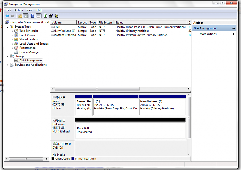Open the Action menu
The image size is (241, 170).
(x=19, y=10)
